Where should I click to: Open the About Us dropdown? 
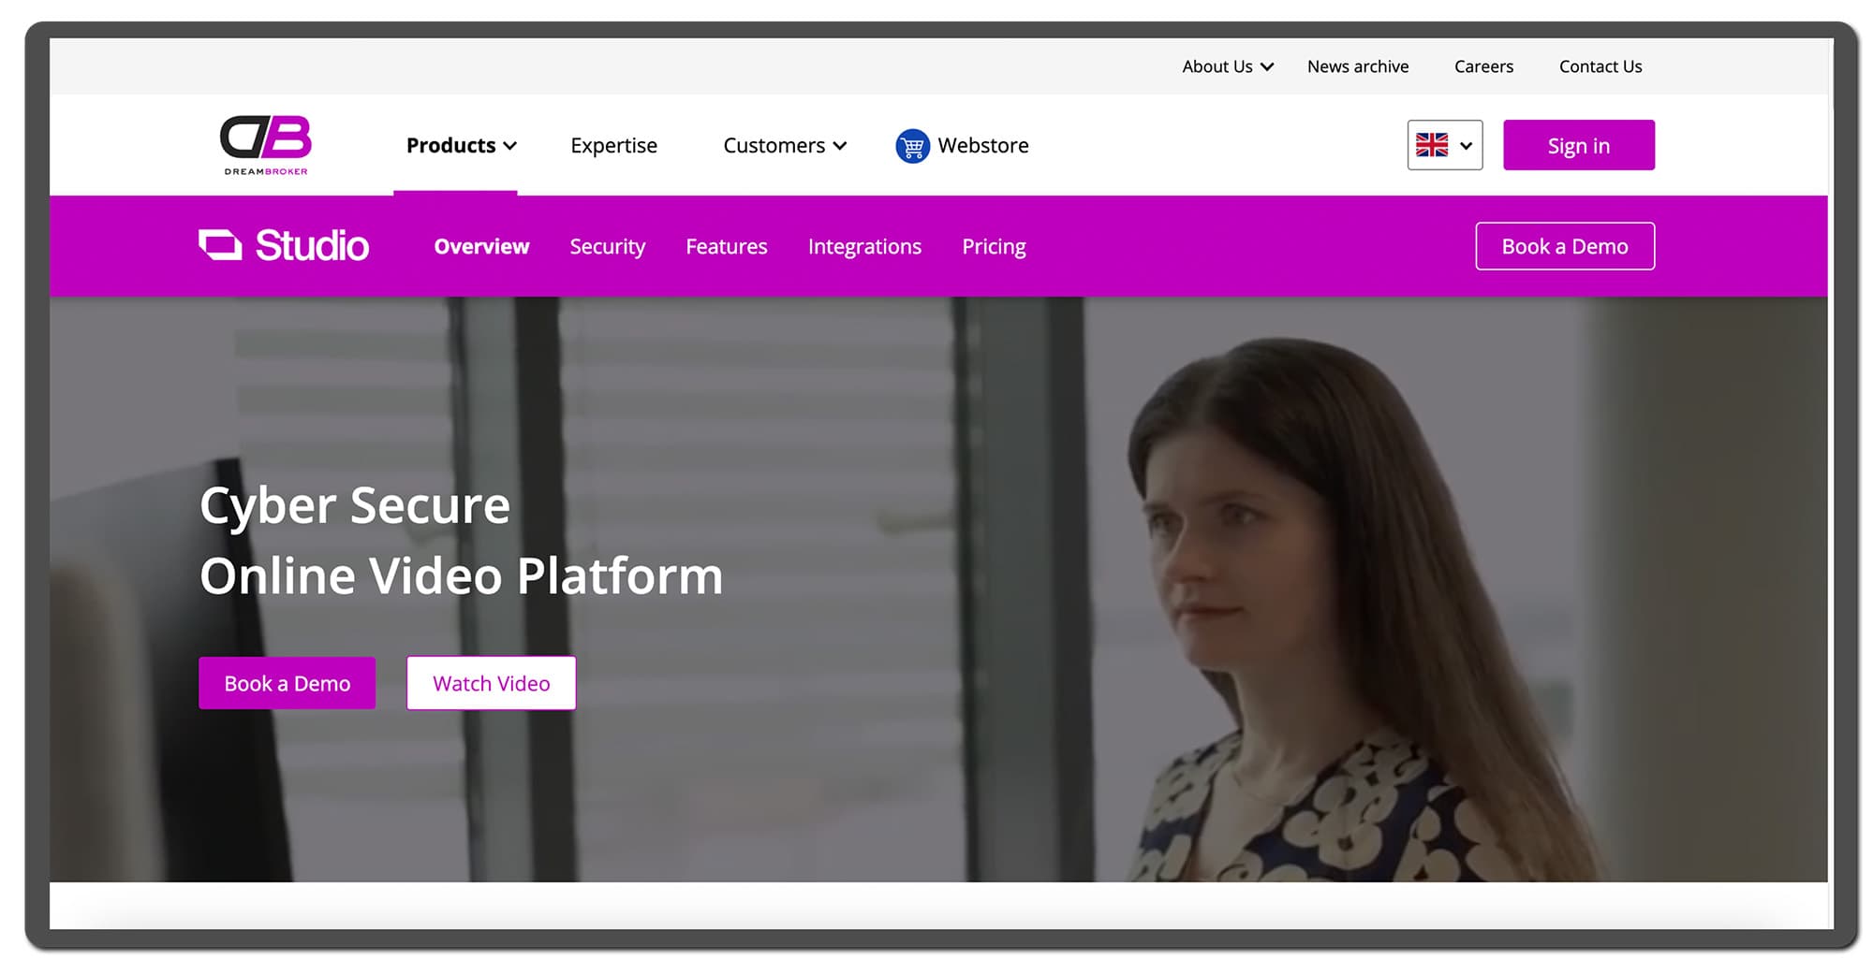point(1228,66)
